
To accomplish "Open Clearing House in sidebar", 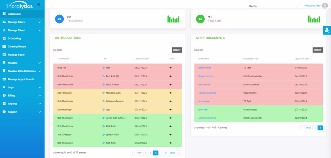I will click(x=22, y=47).
